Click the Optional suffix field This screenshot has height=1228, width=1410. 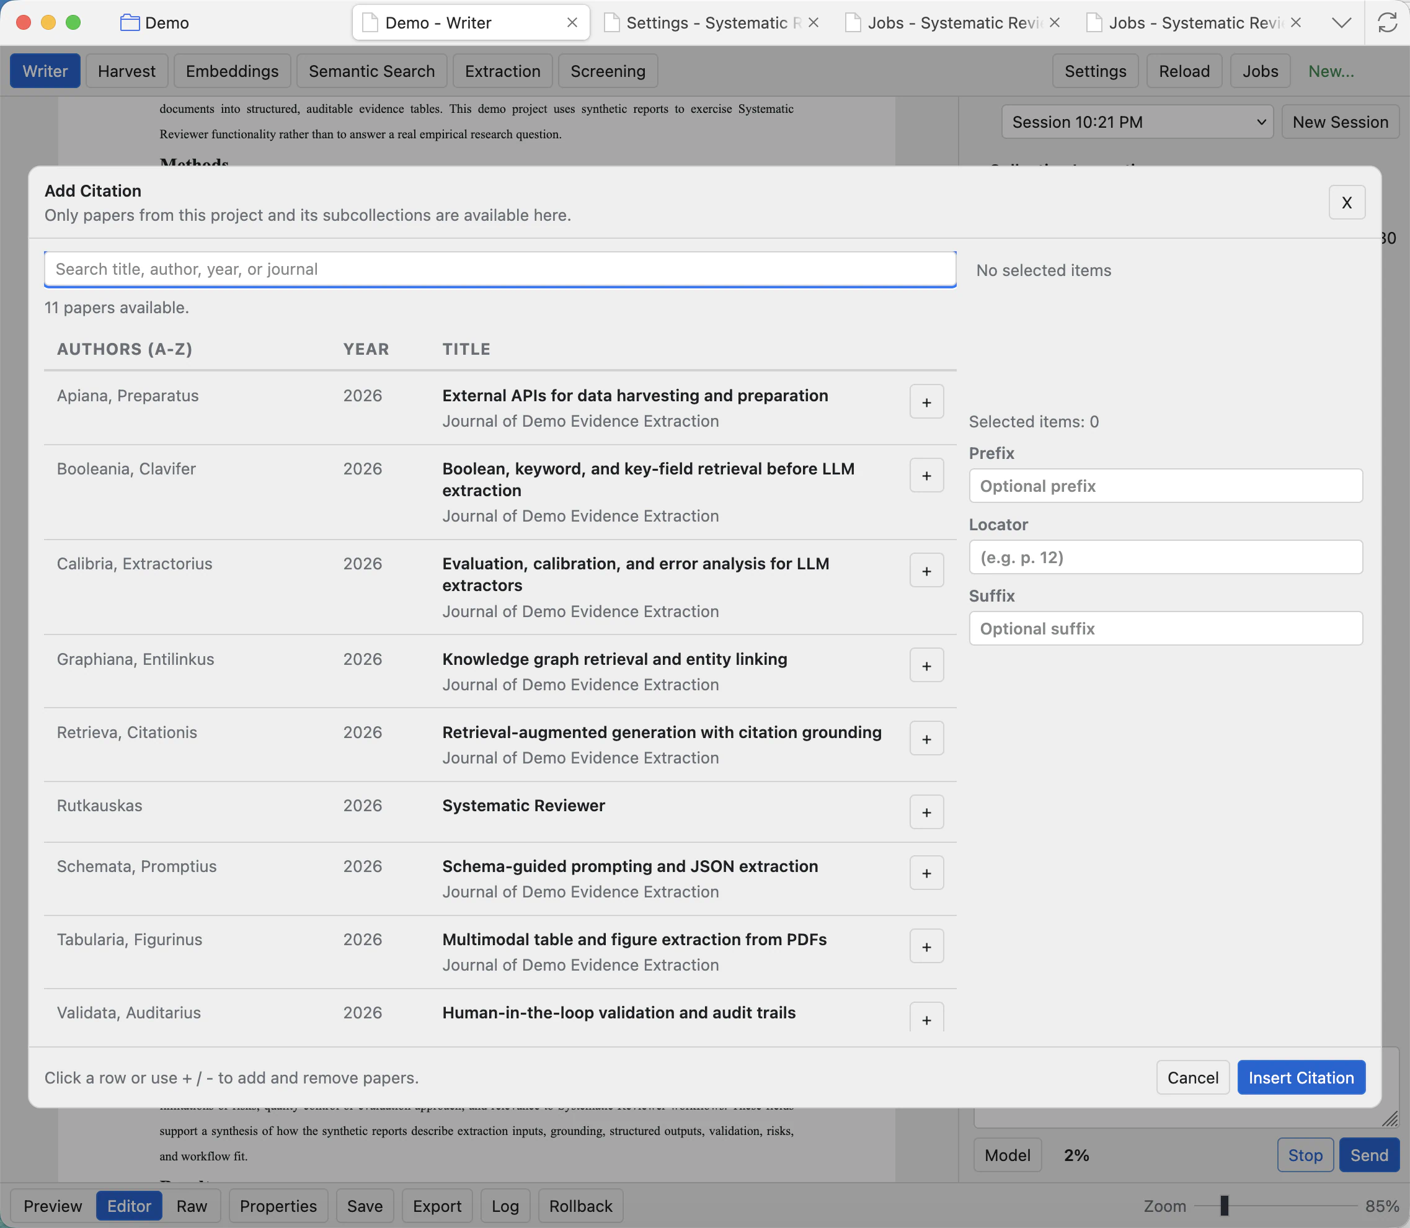coord(1166,628)
